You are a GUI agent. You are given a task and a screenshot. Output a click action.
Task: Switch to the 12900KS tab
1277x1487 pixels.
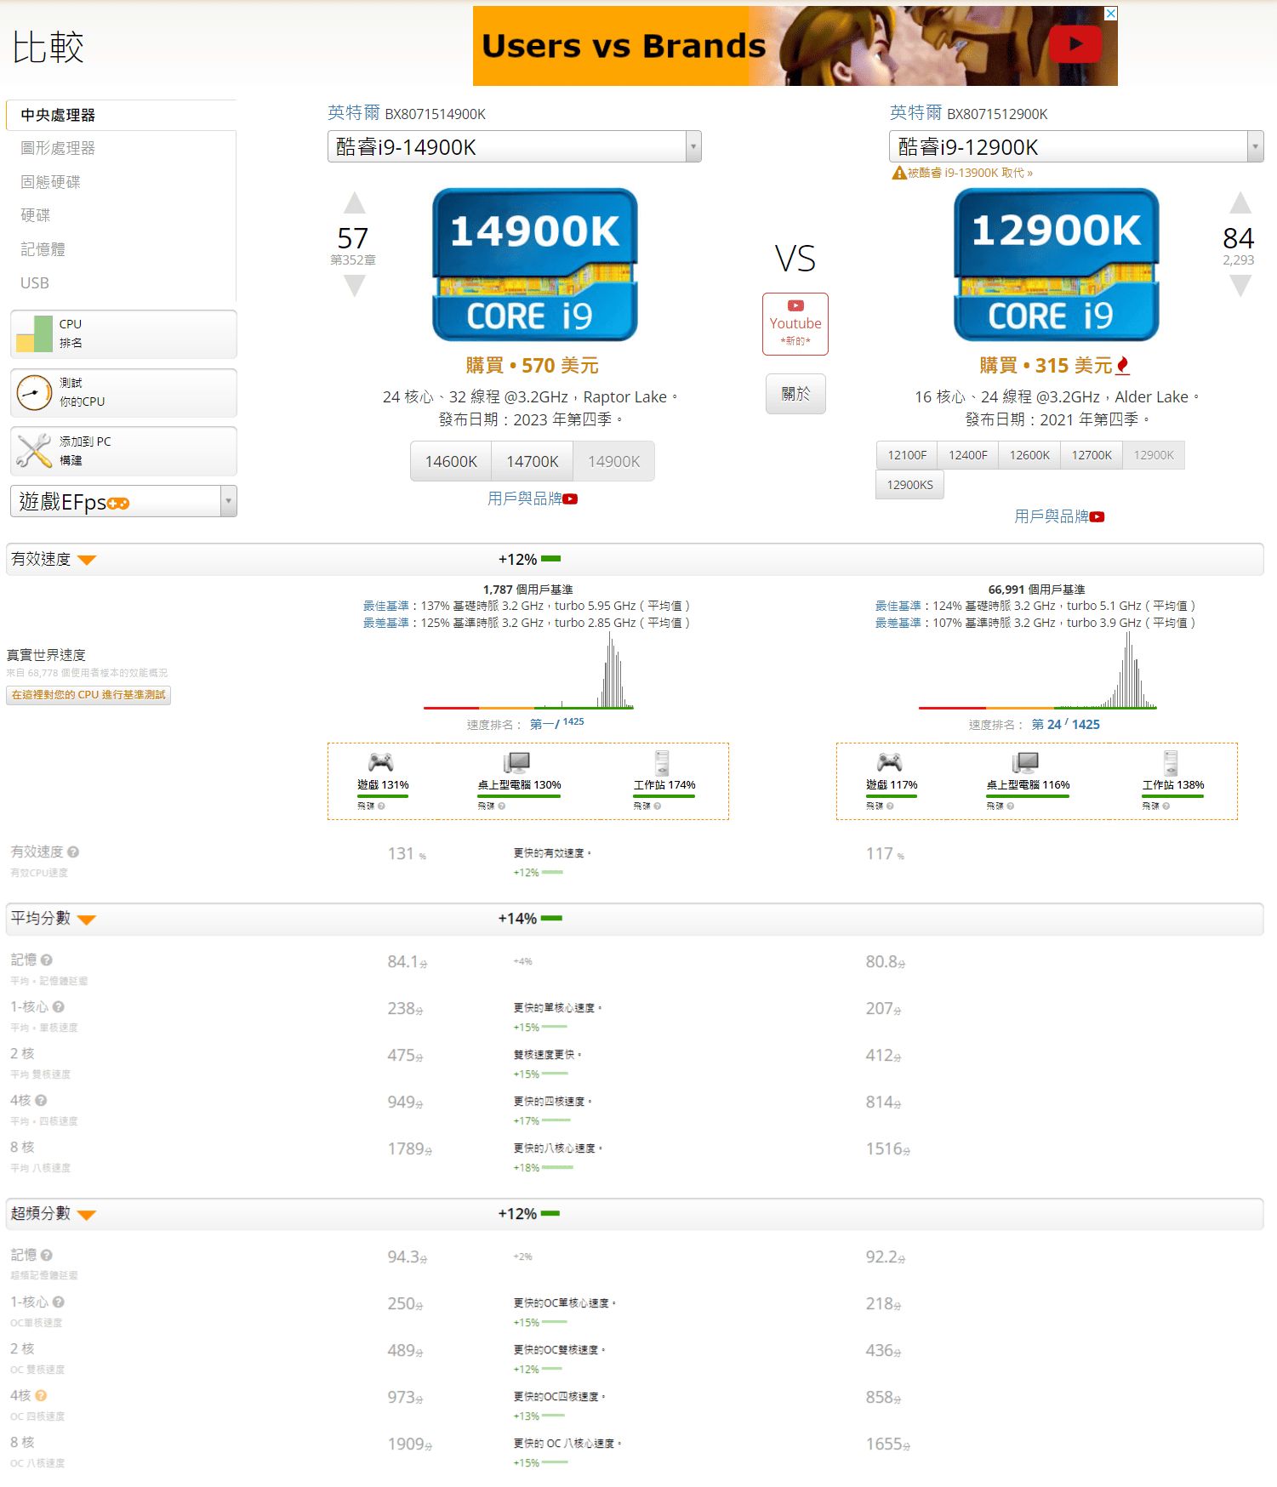click(909, 485)
